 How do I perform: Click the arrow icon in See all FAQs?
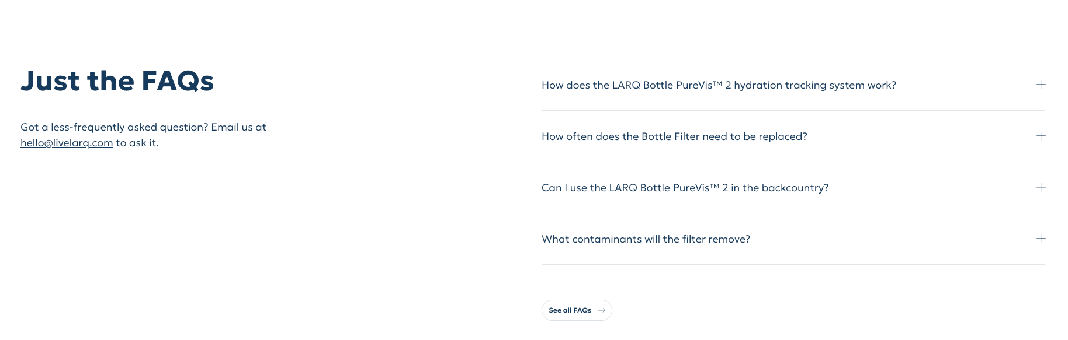(602, 310)
